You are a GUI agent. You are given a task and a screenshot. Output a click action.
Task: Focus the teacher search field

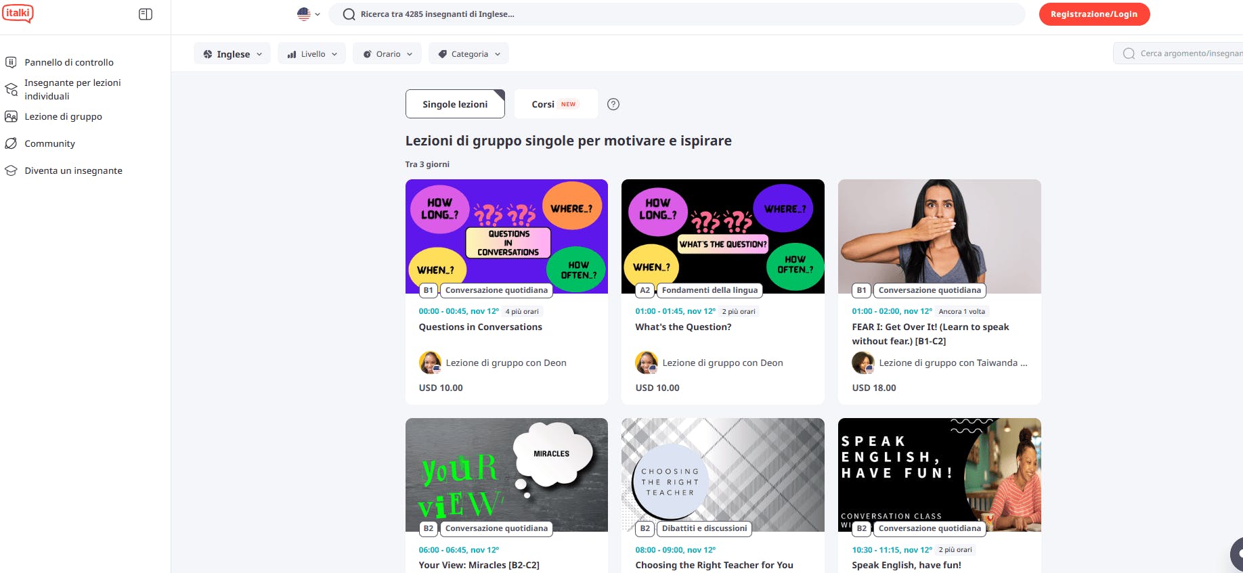click(677, 14)
